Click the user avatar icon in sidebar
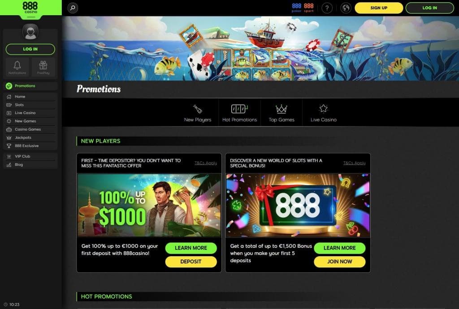Viewport: 459px width, 309px height. (30, 32)
